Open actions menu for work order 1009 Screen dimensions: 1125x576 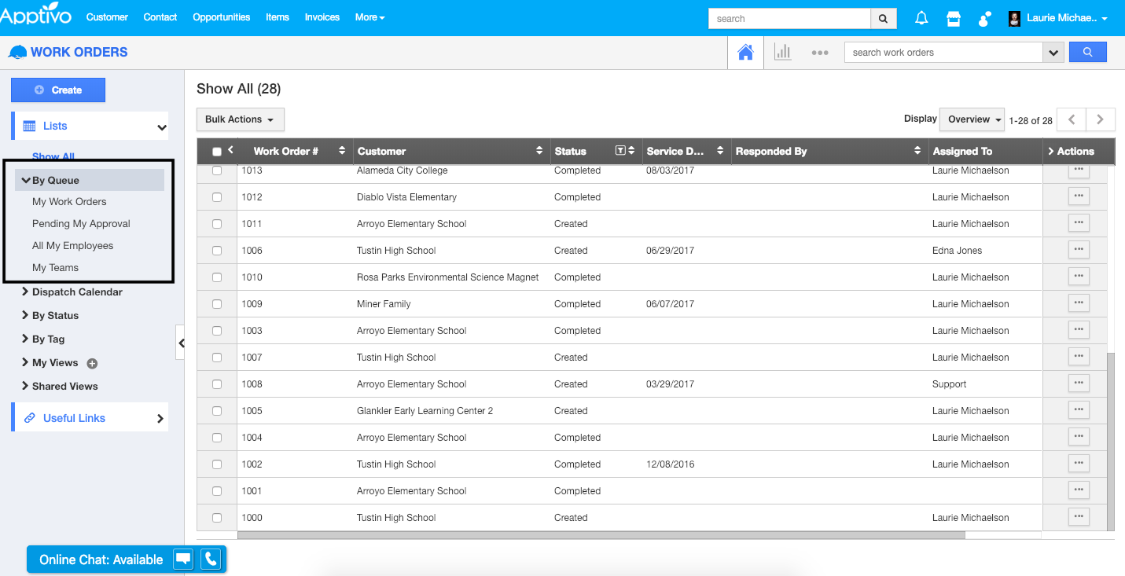1079,303
